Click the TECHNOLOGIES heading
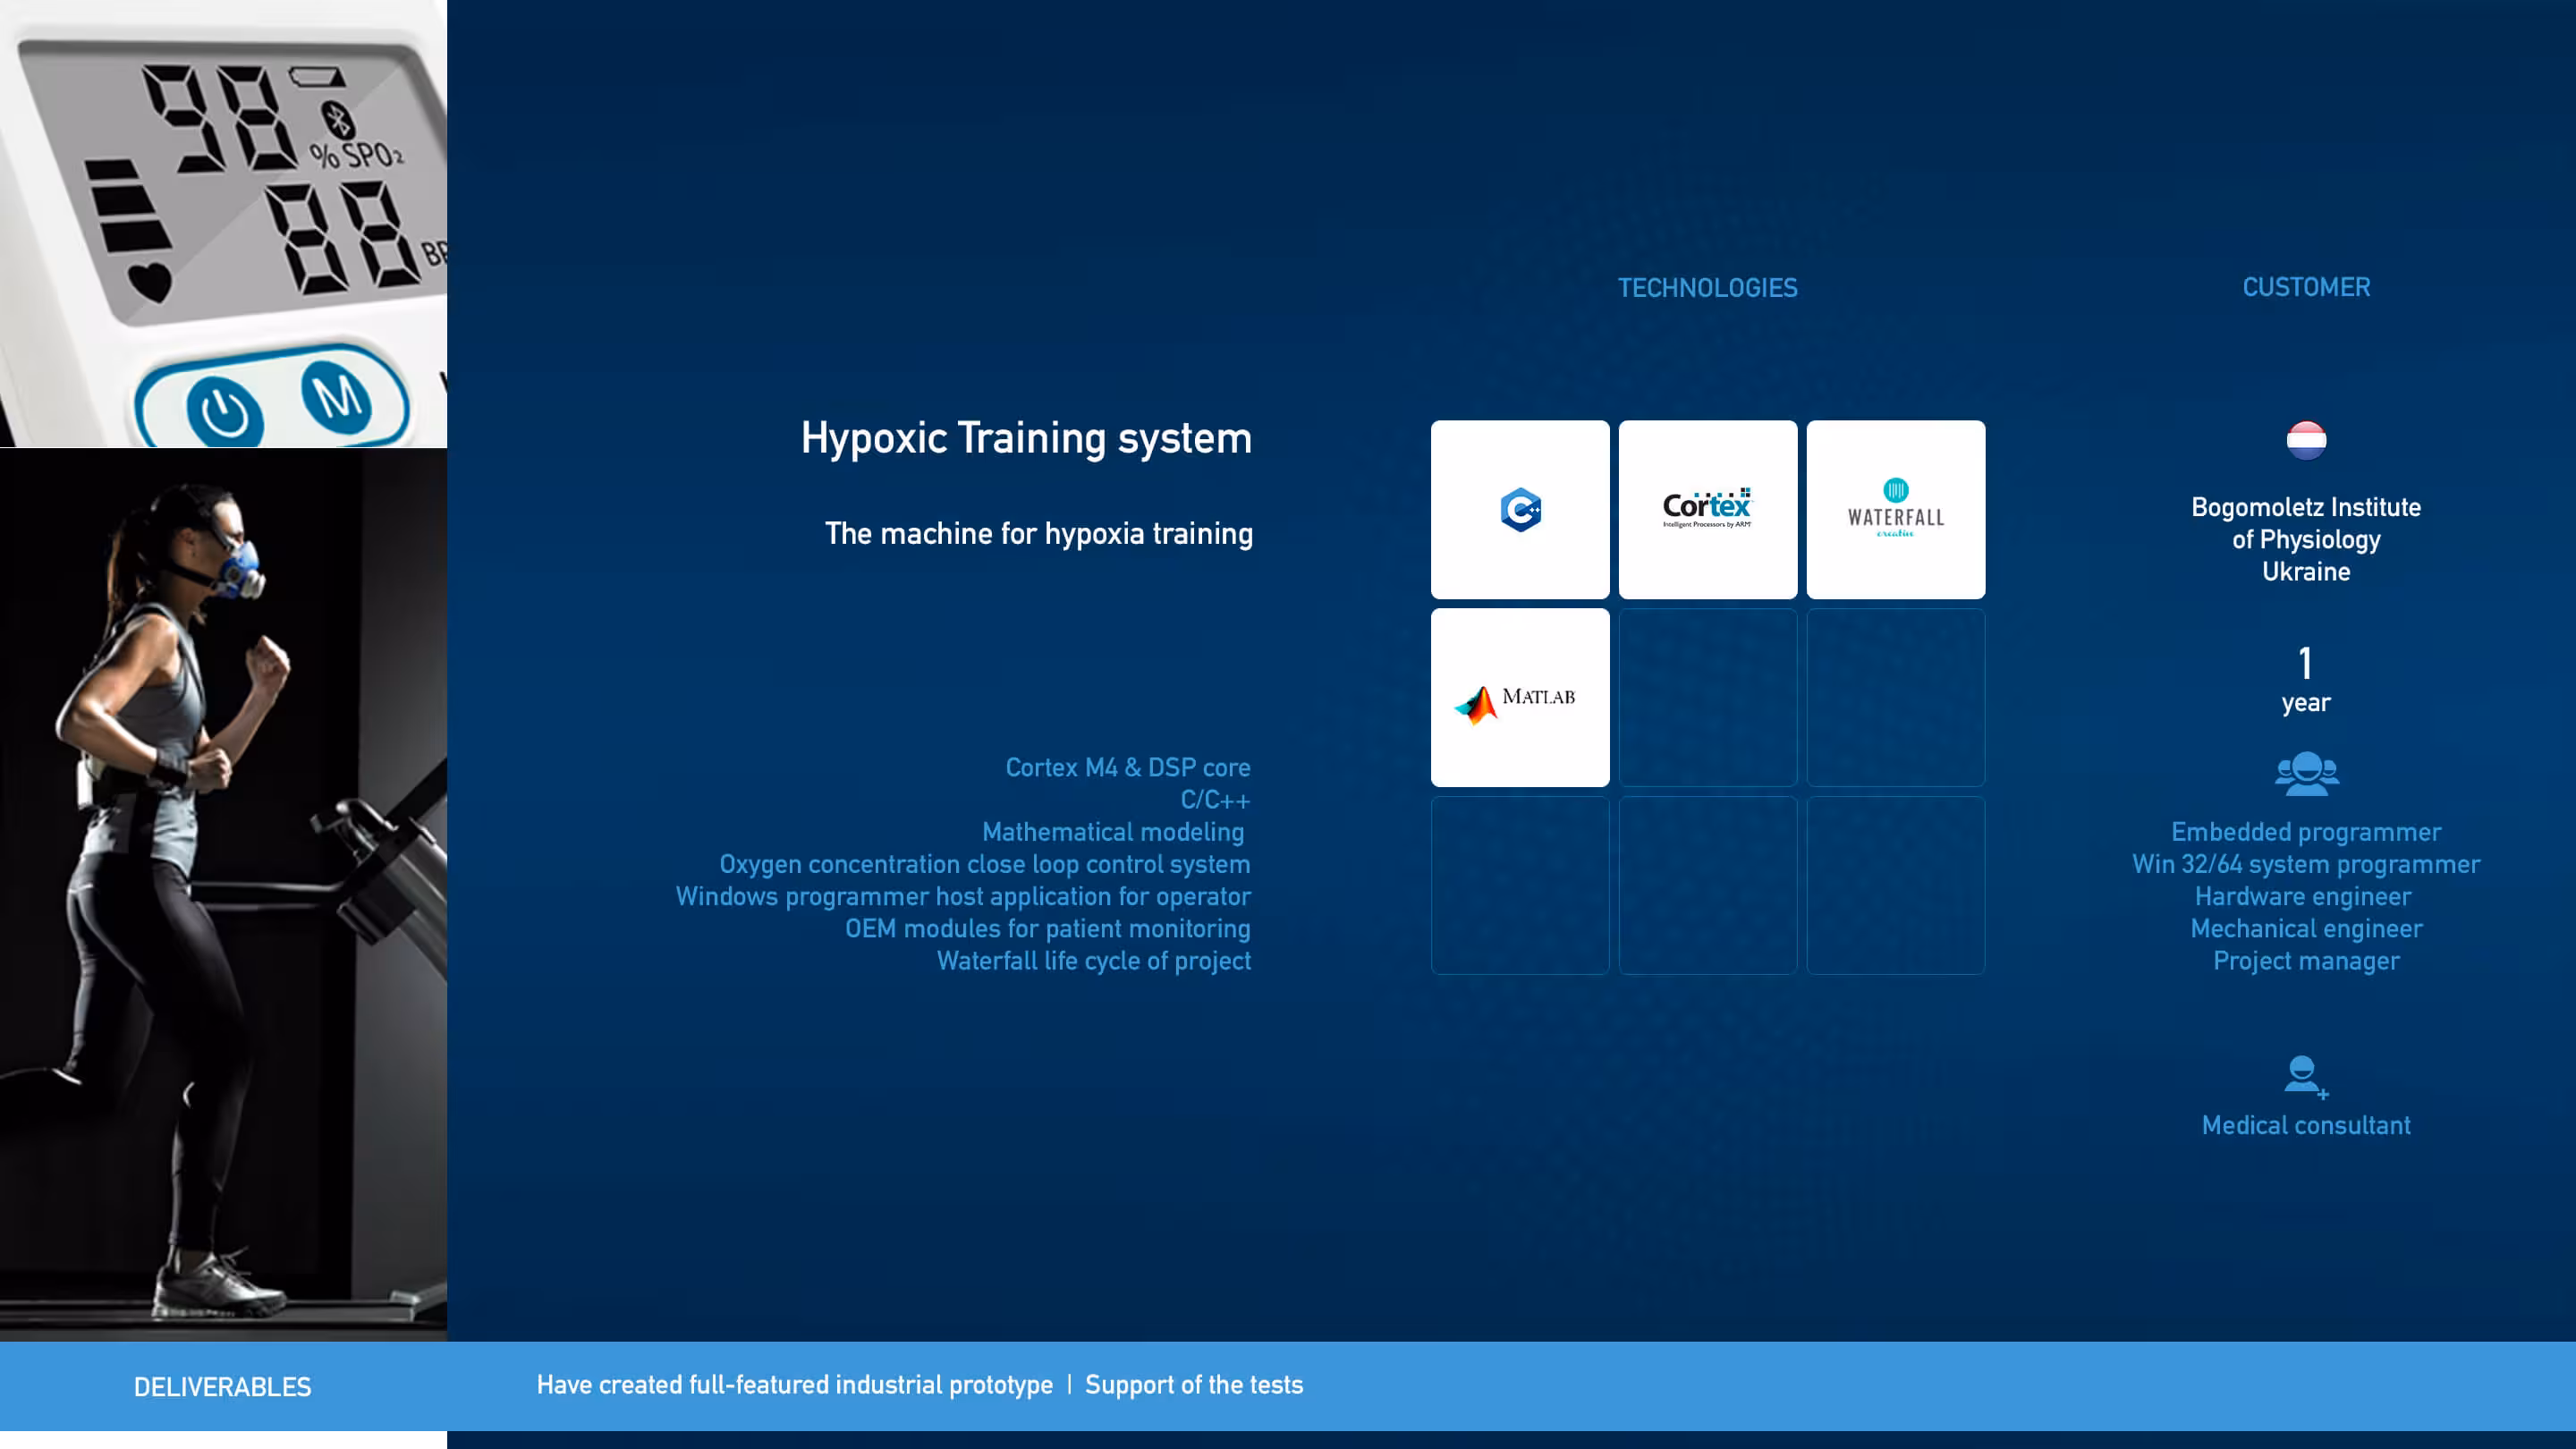Screen dimensions: 2576x1449 1707,288
